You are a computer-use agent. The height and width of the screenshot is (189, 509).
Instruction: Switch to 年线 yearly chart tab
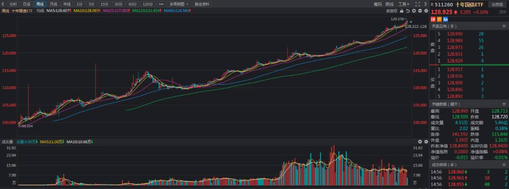point(67,4)
